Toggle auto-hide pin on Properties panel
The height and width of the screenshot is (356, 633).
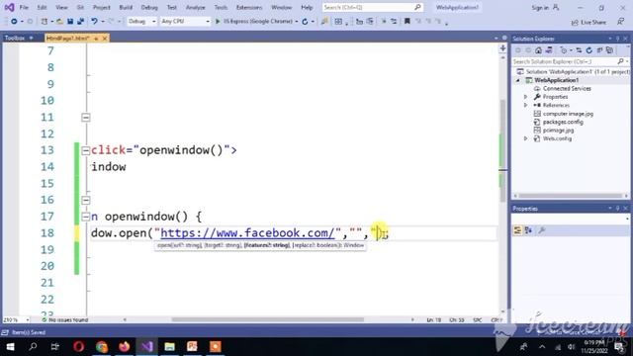coord(617,209)
